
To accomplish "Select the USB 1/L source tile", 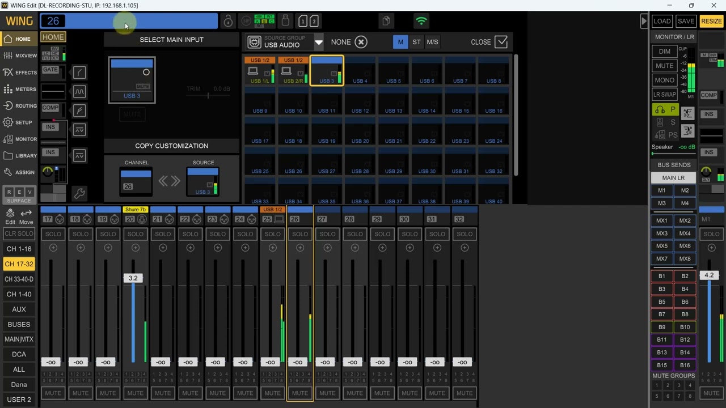I will click(x=260, y=70).
